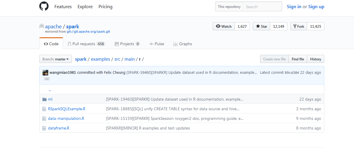This screenshot has width=354, height=149.
Task: Switch to the Projects tab
Action: [127, 44]
